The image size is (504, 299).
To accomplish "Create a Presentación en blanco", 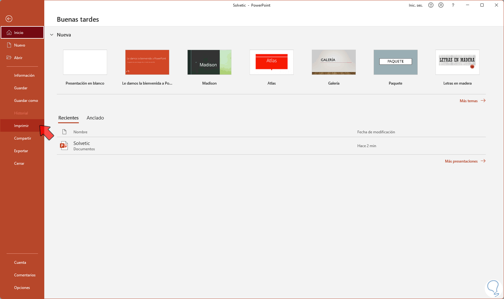I will [85, 62].
